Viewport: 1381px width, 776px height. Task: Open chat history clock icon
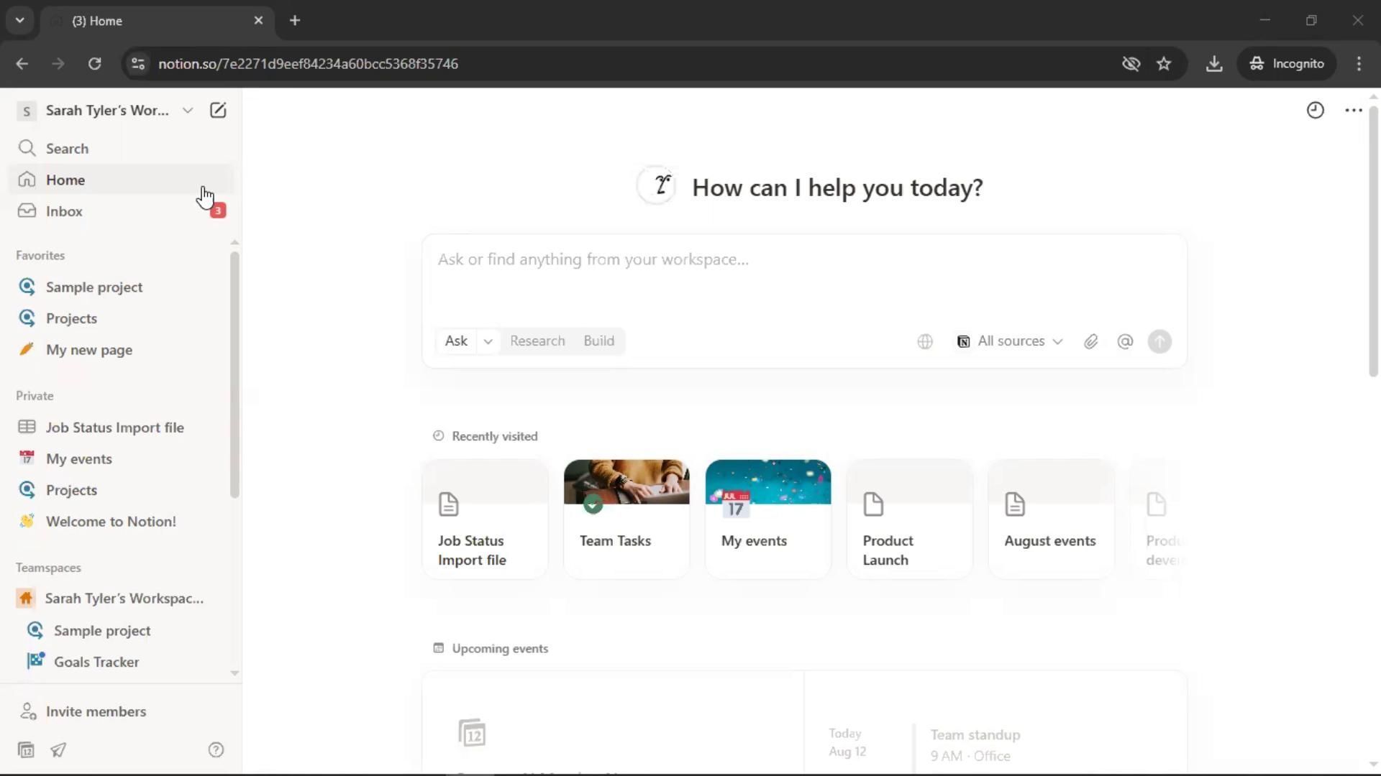point(1315,110)
